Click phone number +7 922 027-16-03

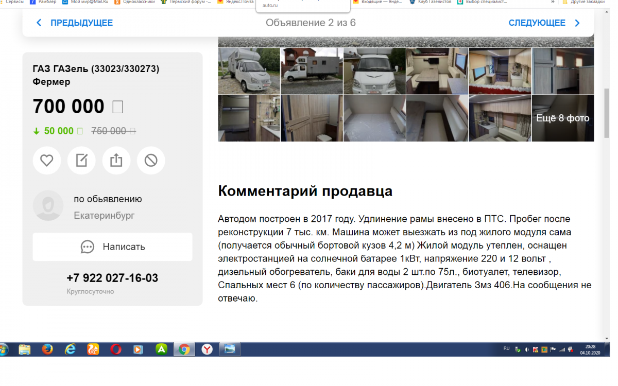coord(112,278)
